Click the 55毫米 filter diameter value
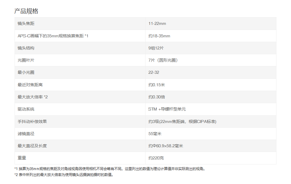The image size is (291, 184). (x=155, y=134)
